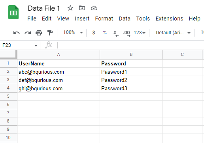Open the 100% zoom dropdown
204x143 pixels.
pyautogui.click(x=73, y=32)
